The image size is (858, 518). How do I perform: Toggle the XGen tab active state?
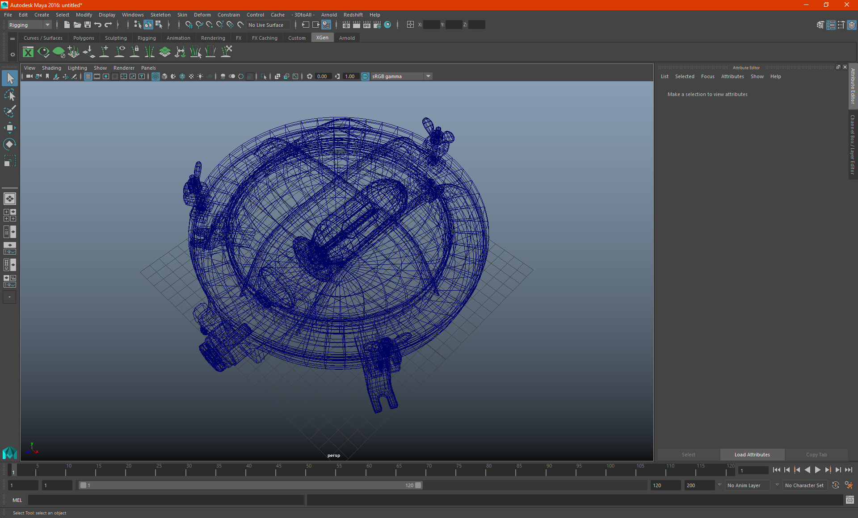pos(322,38)
